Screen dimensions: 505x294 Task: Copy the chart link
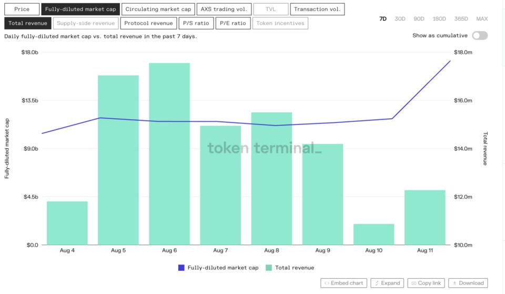(x=426, y=283)
